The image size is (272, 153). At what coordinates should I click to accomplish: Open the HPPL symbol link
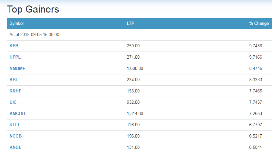(x=15, y=57)
